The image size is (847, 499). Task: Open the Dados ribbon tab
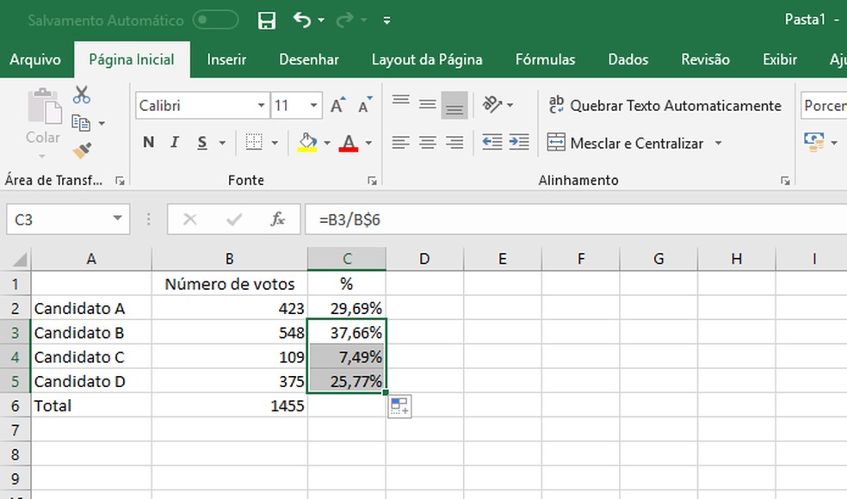(628, 59)
